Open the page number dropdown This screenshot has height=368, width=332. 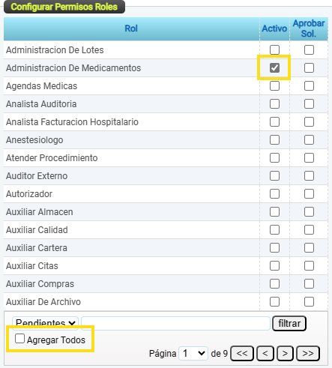click(193, 353)
